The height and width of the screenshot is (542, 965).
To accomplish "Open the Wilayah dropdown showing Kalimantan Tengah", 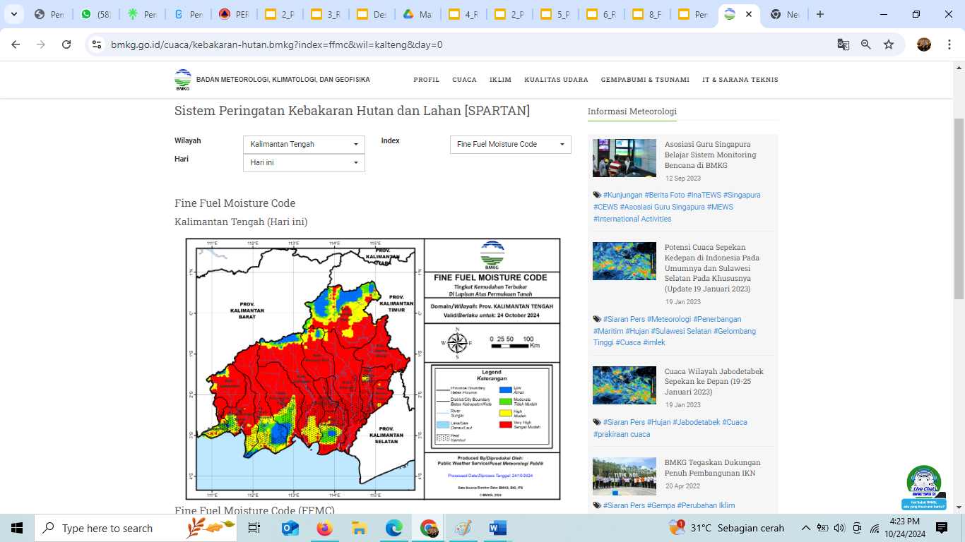I will pyautogui.click(x=304, y=144).
